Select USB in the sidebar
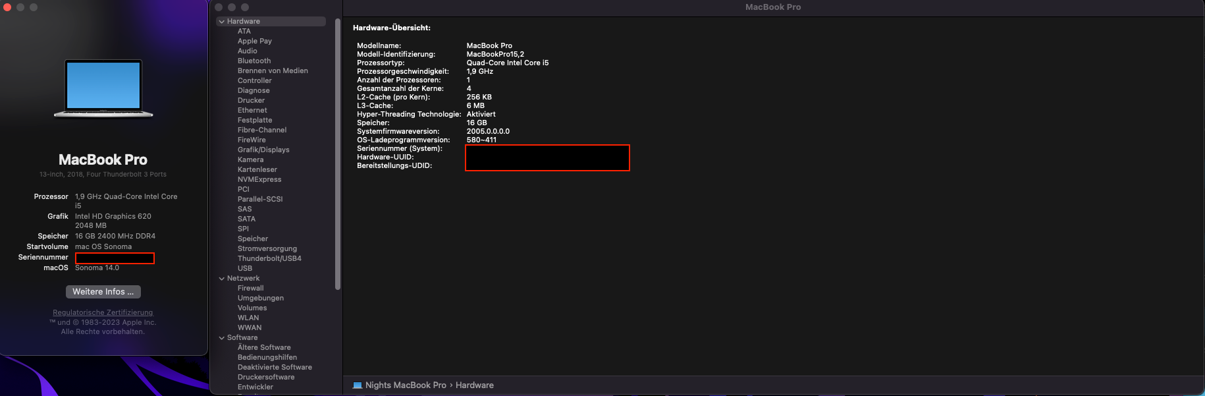The image size is (1205, 396). (x=245, y=268)
